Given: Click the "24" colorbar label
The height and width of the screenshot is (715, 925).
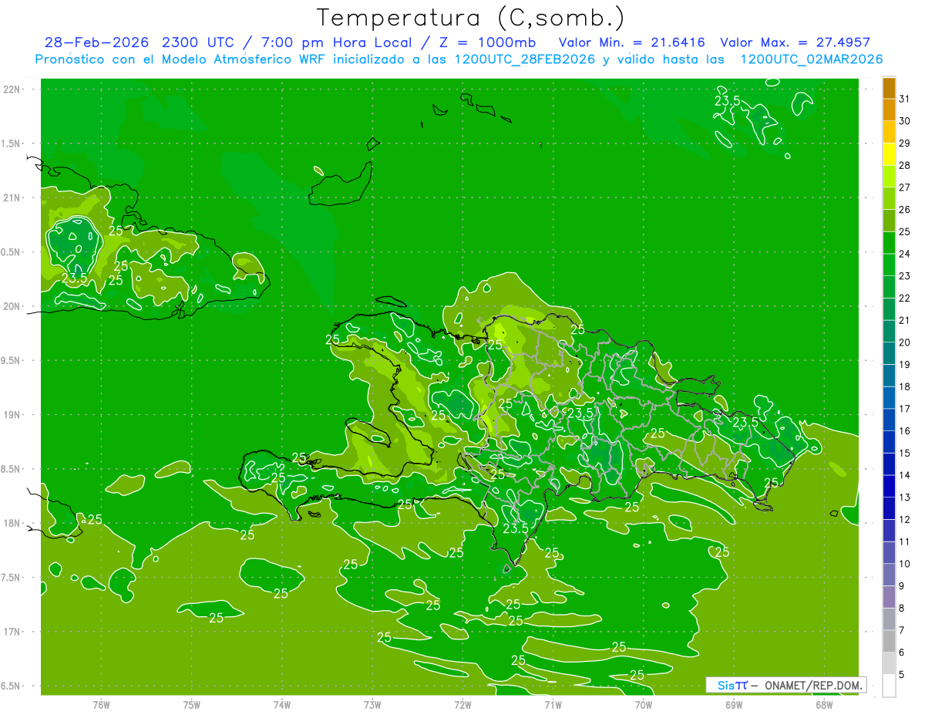Looking at the screenshot, I should click(905, 254).
